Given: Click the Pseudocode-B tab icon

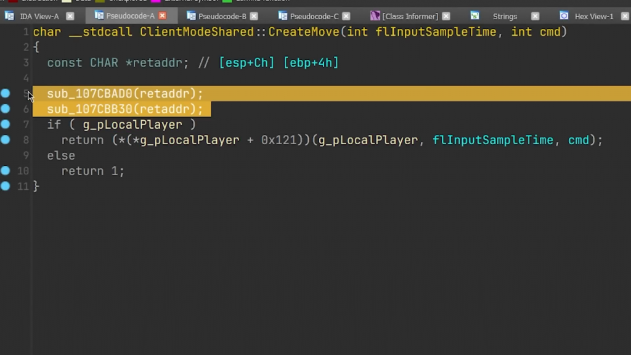Looking at the screenshot, I should [x=191, y=15].
